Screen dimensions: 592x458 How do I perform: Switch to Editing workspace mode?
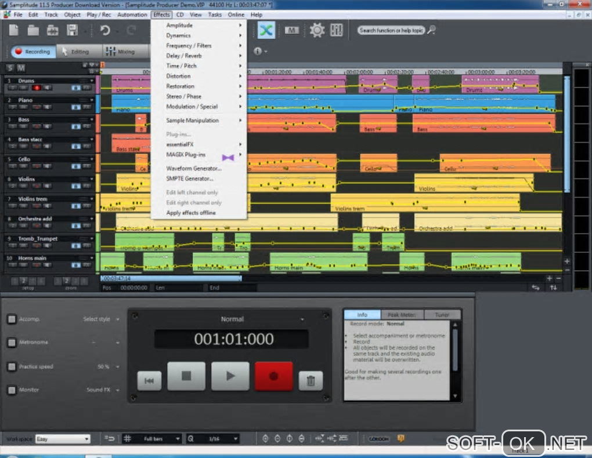tap(80, 52)
